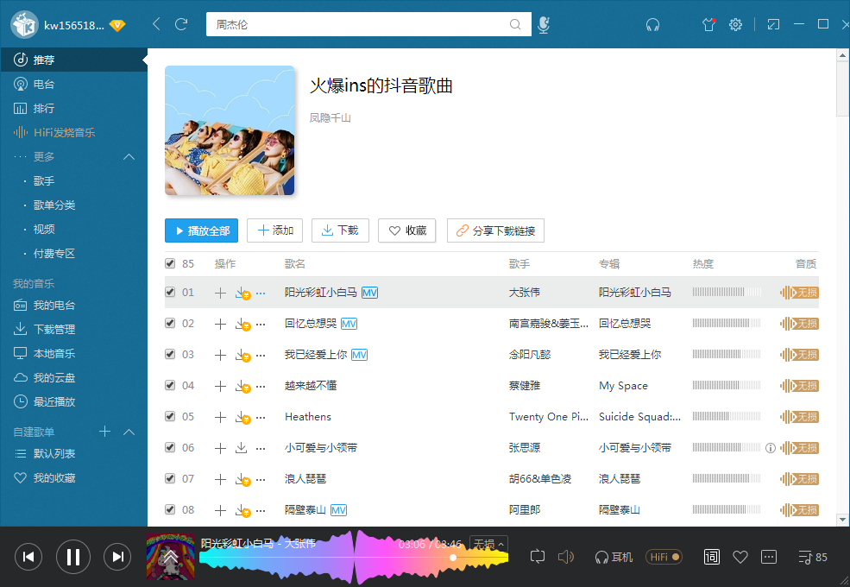The height and width of the screenshot is (587, 850).
Task: Click the 收藏 playlist button
Action: click(x=407, y=230)
